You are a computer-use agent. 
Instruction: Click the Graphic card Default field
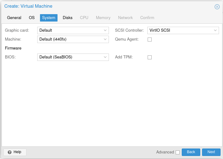click(69, 30)
